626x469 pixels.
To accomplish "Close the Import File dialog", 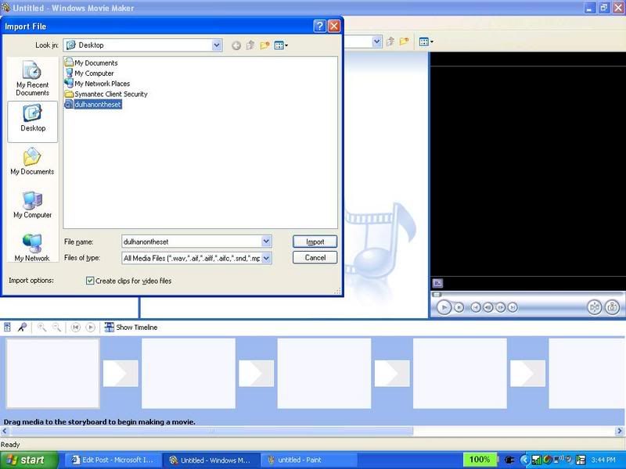I will pyautogui.click(x=334, y=27).
